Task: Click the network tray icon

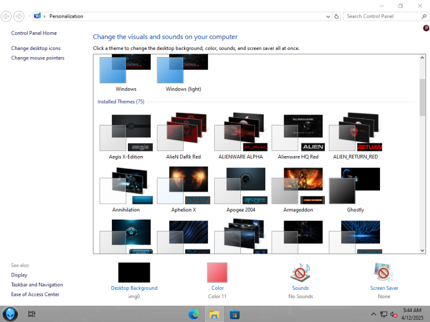Action: point(384,314)
